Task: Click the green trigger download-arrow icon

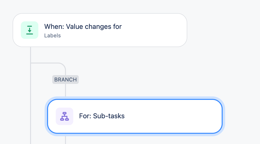Action: [30, 30]
